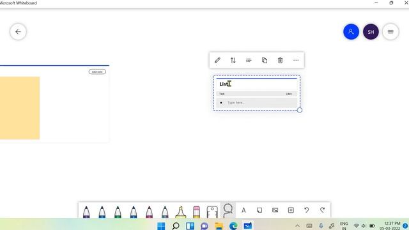Screen dimensions: 409x230
Task: Select the lasso select tool
Action: [x=228, y=210]
